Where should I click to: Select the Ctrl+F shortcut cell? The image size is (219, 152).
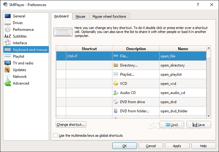point(89,56)
